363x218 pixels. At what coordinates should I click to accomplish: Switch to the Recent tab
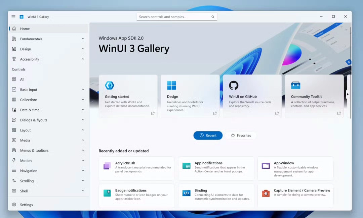click(208, 135)
